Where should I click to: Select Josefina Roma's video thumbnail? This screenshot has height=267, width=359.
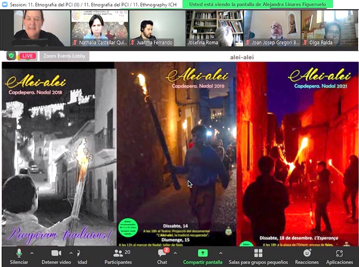215,28
